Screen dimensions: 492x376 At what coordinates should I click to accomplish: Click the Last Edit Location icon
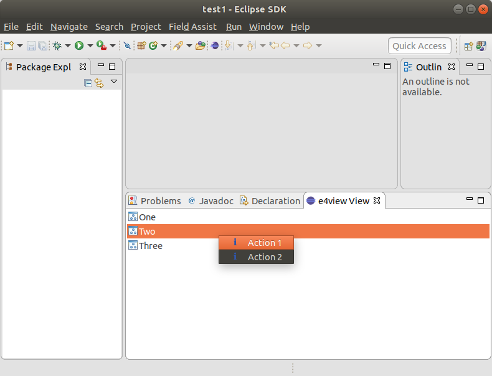coord(274,45)
